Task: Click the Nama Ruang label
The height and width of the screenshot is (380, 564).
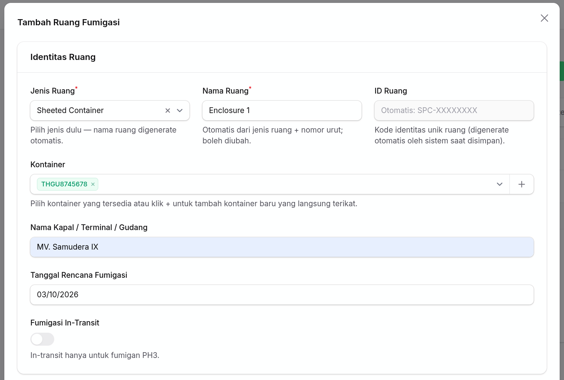Action: coord(226,91)
